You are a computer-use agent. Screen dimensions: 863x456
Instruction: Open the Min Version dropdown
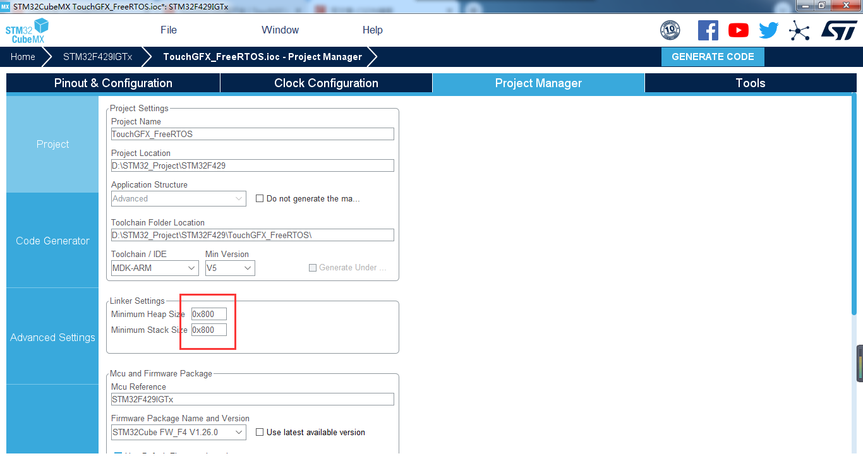point(230,268)
